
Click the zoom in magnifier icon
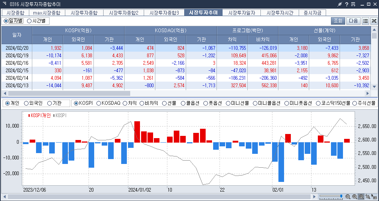355,197
